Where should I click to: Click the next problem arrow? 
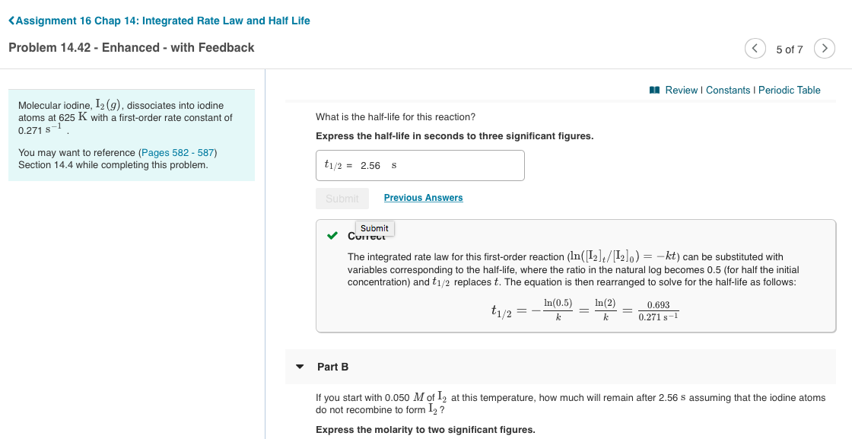825,48
